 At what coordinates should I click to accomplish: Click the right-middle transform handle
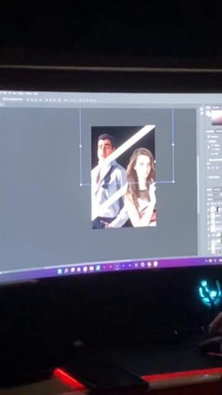173,144
